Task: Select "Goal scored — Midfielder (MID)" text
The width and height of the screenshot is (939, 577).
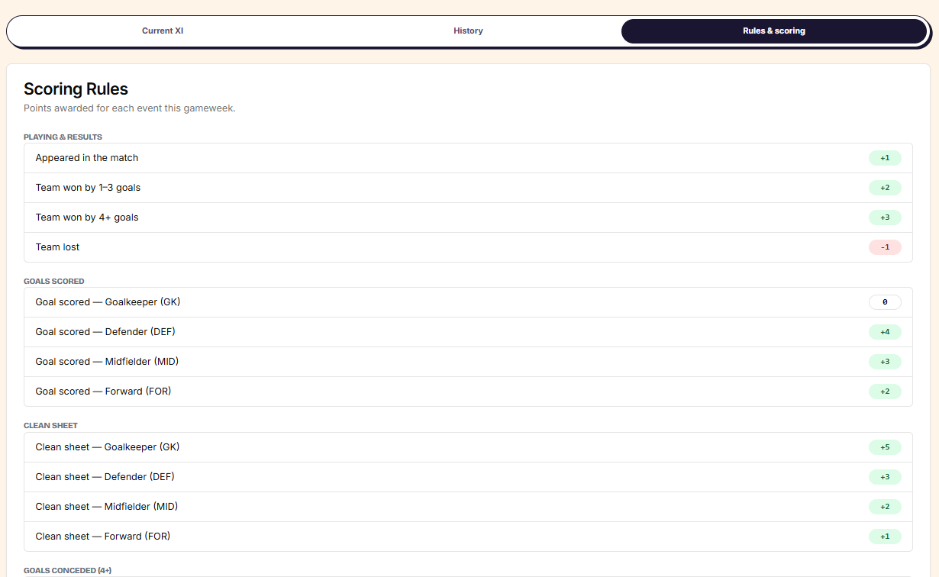Action: point(107,362)
